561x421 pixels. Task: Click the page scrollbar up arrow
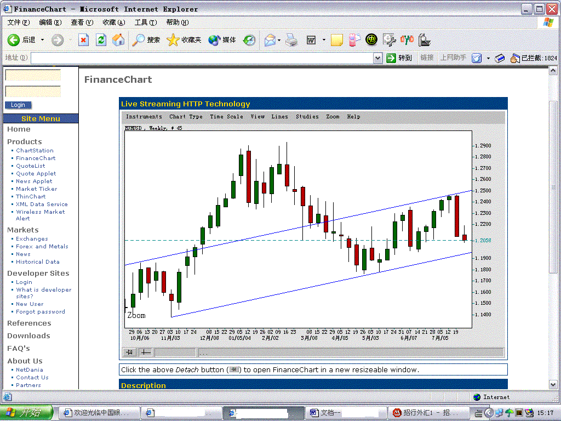coord(553,71)
